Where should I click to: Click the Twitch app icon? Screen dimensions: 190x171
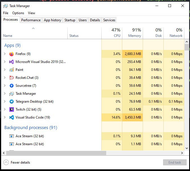12,109
